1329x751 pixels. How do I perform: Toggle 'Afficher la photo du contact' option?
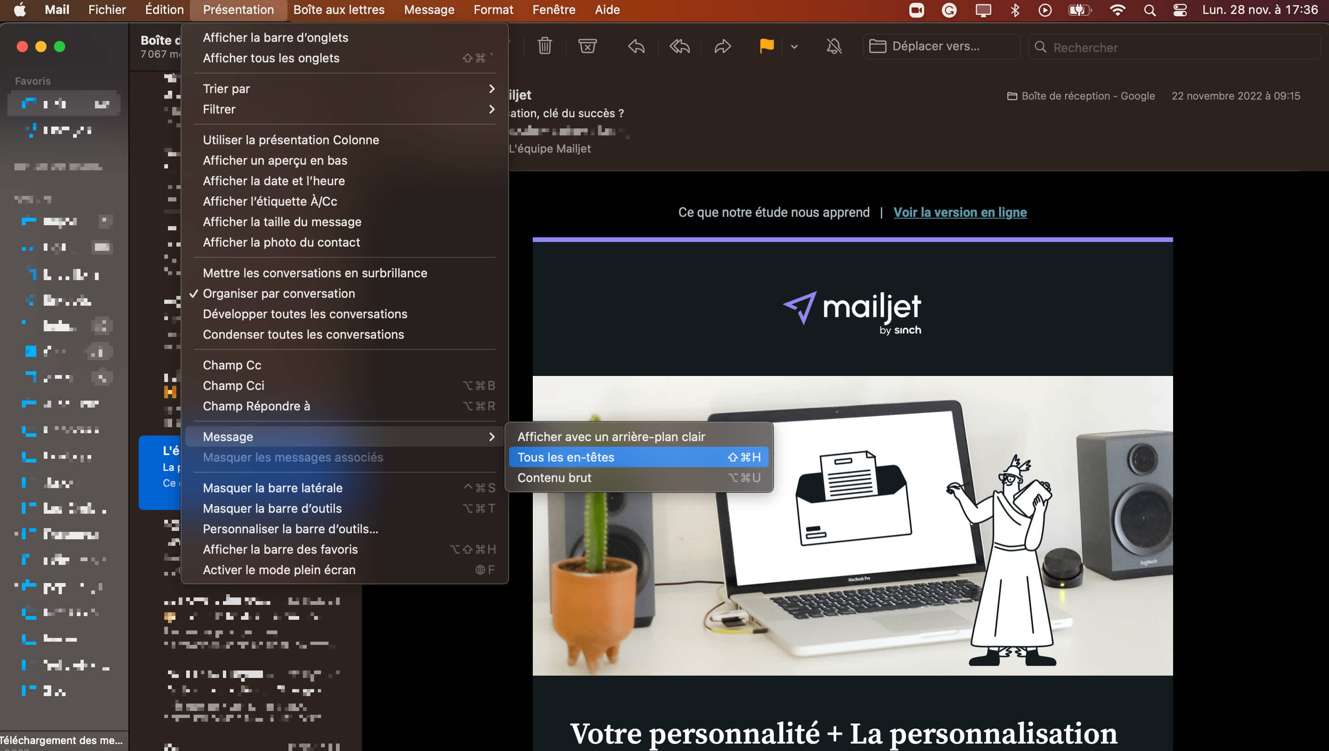280,242
